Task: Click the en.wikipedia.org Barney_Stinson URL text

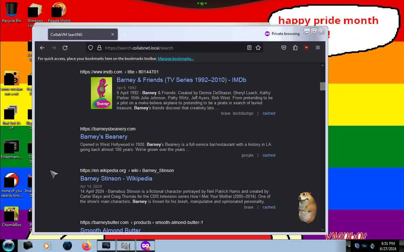Action: [127, 170]
